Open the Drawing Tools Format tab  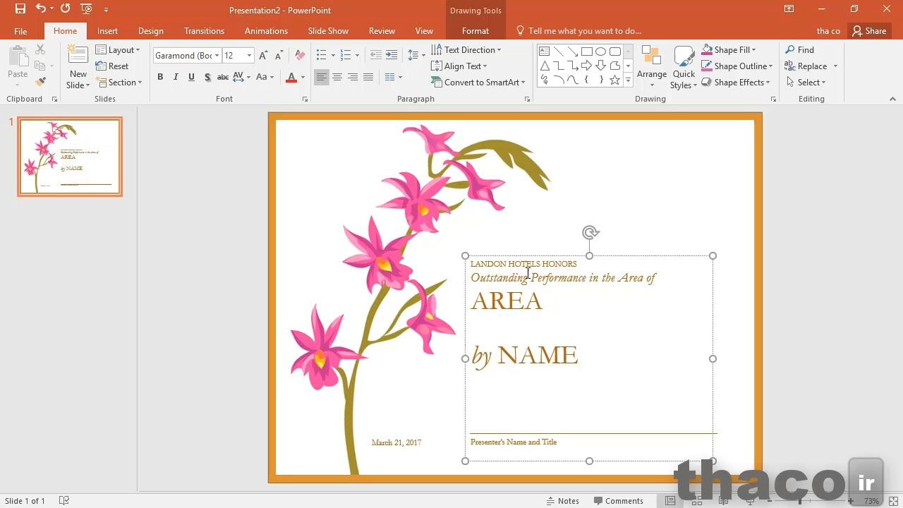pyautogui.click(x=475, y=31)
